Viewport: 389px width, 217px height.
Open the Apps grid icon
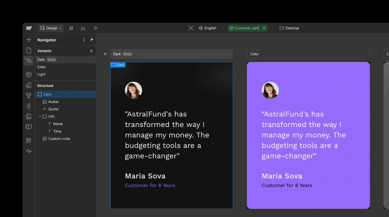[29, 141]
